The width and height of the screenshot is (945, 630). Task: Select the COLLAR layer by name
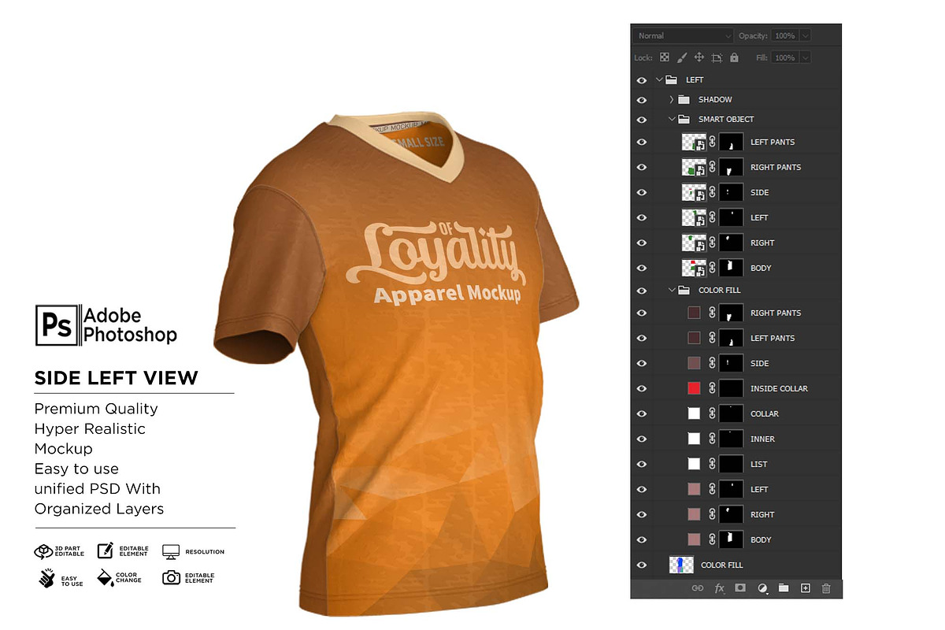(x=764, y=413)
